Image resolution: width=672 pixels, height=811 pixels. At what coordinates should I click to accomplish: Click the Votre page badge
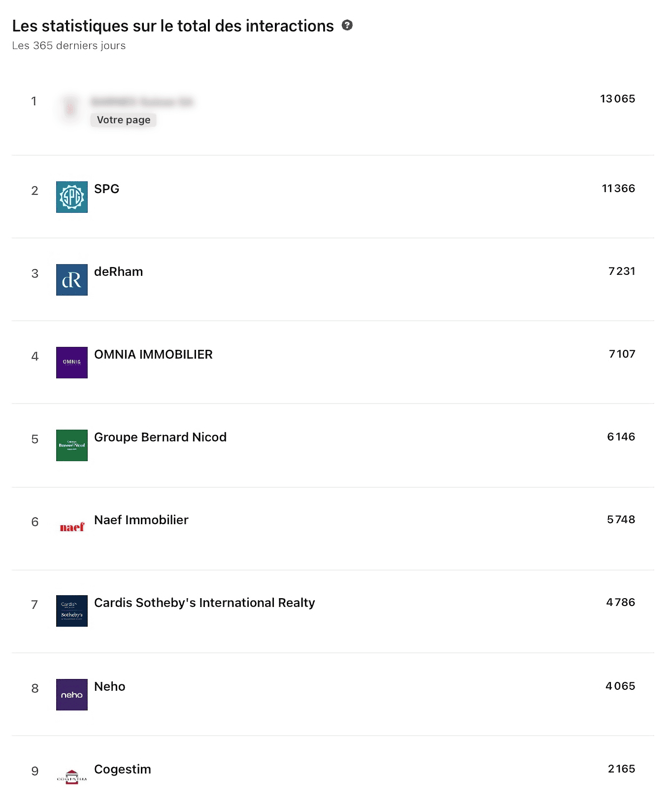pos(124,120)
